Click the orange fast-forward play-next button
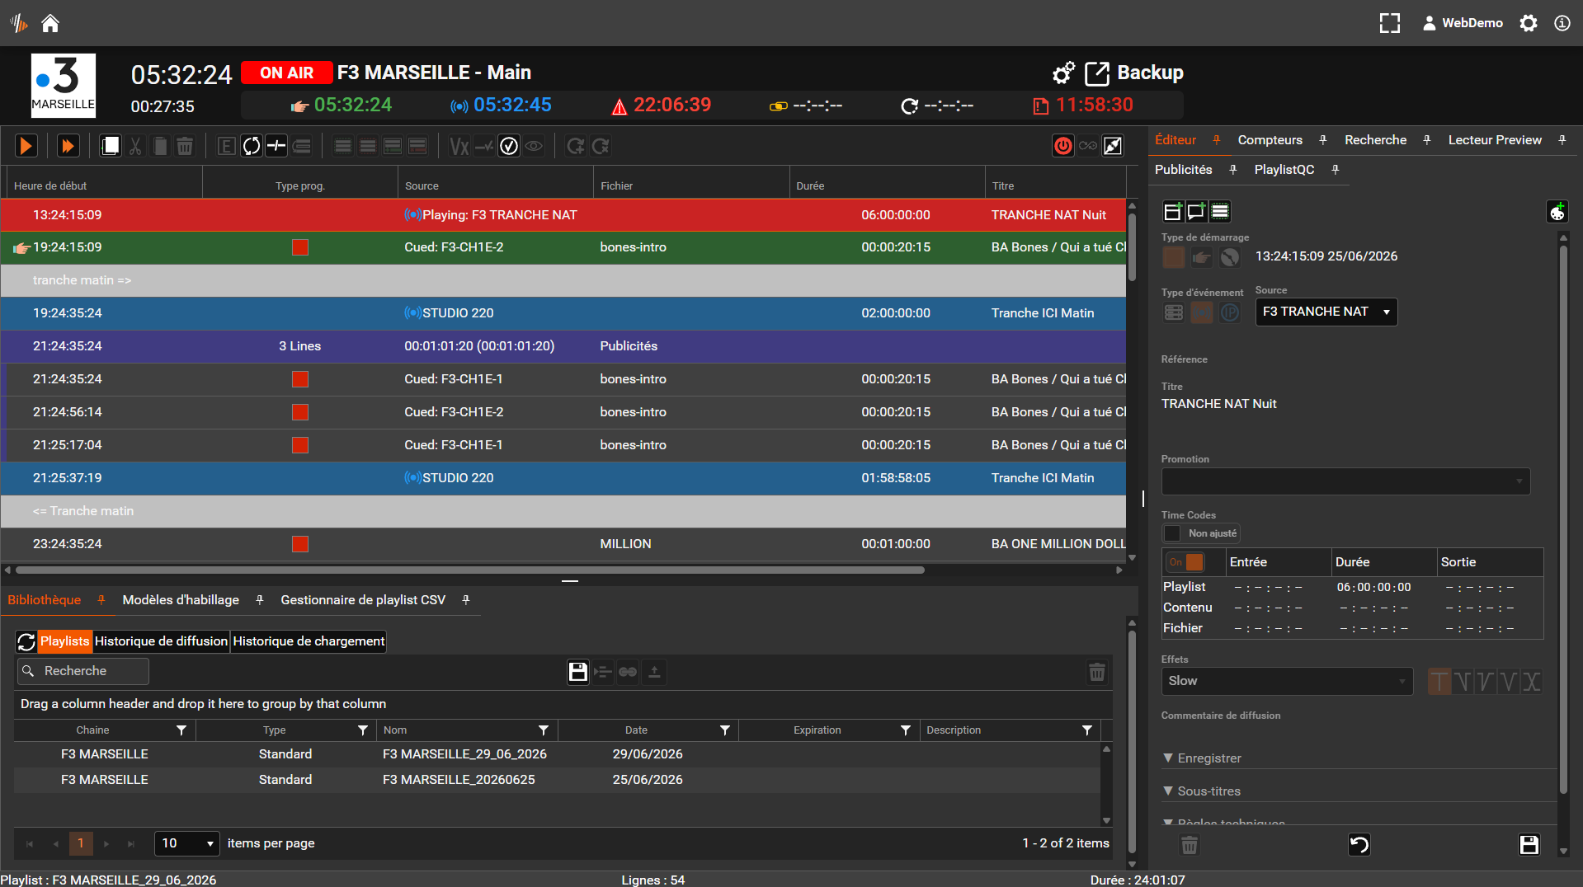Image resolution: width=1583 pixels, height=887 pixels. [68, 146]
